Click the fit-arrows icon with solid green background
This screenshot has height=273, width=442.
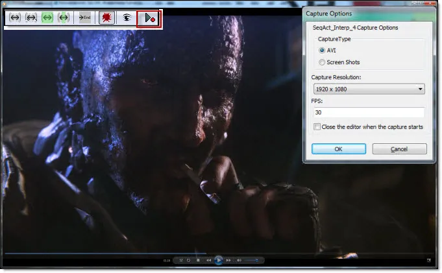click(x=47, y=18)
